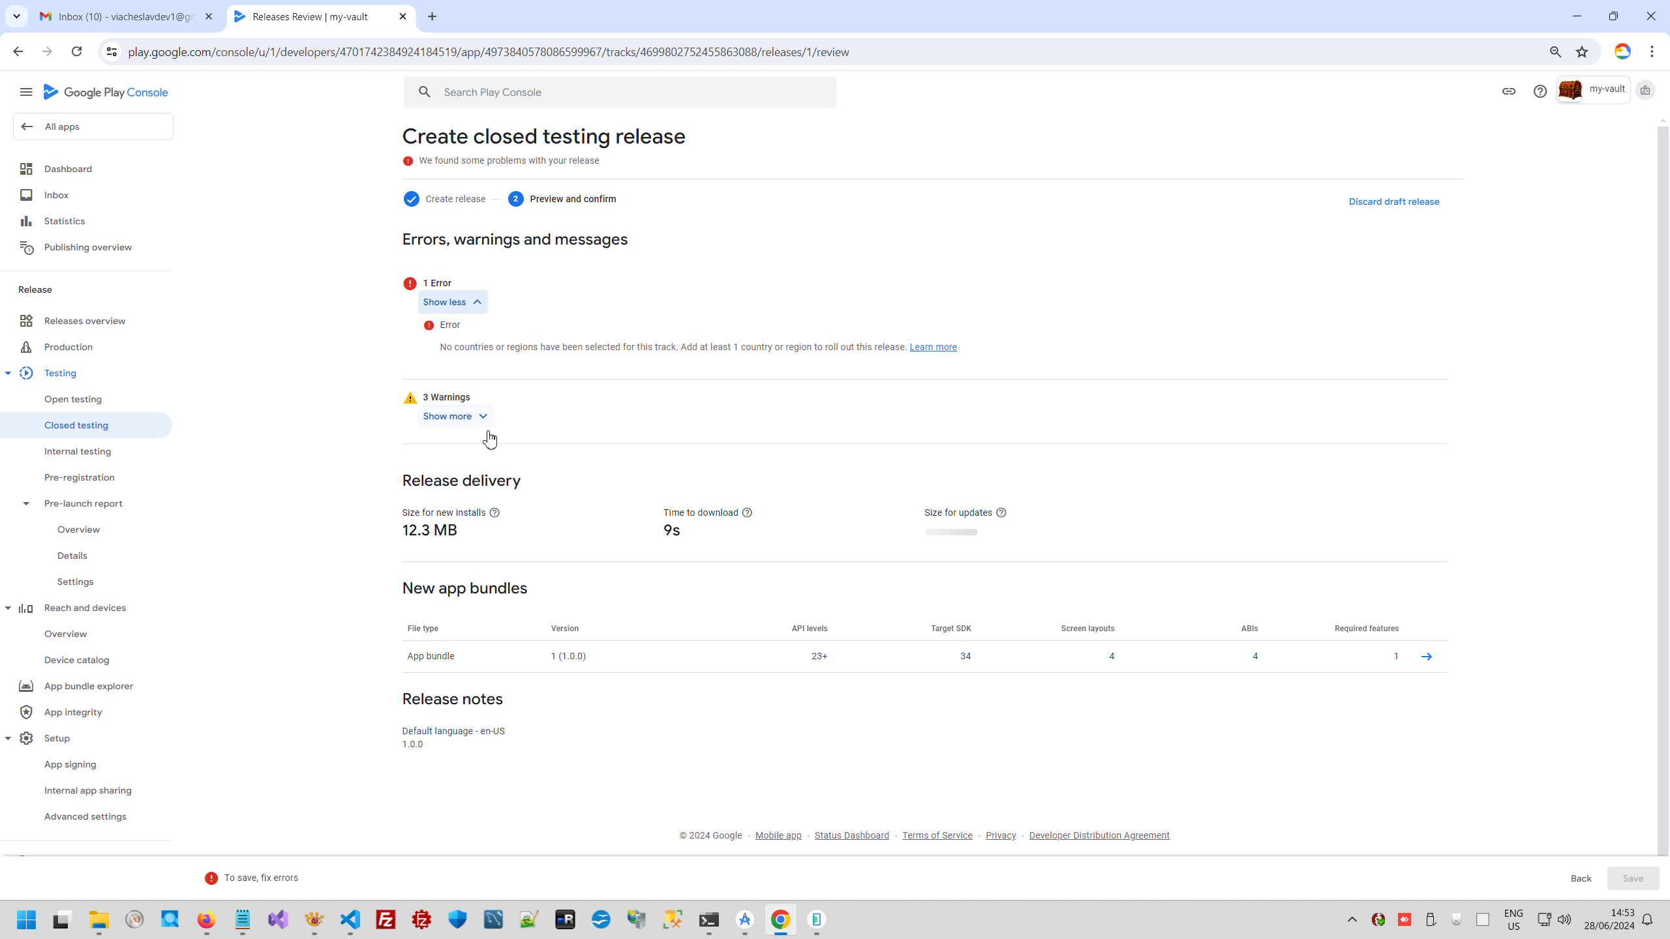Open FileZilla from the taskbar
Screen dimensions: 1670x939
(x=386, y=919)
